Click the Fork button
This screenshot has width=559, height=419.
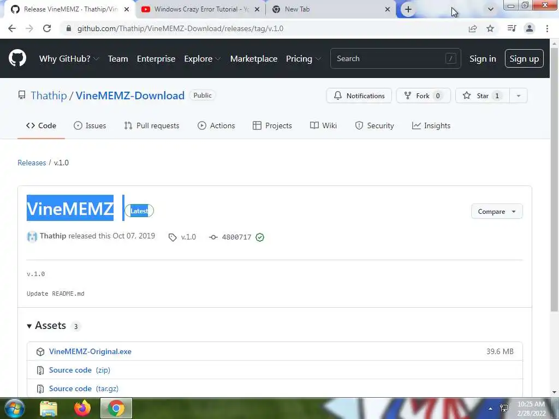pyautogui.click(x=423, y=95)
